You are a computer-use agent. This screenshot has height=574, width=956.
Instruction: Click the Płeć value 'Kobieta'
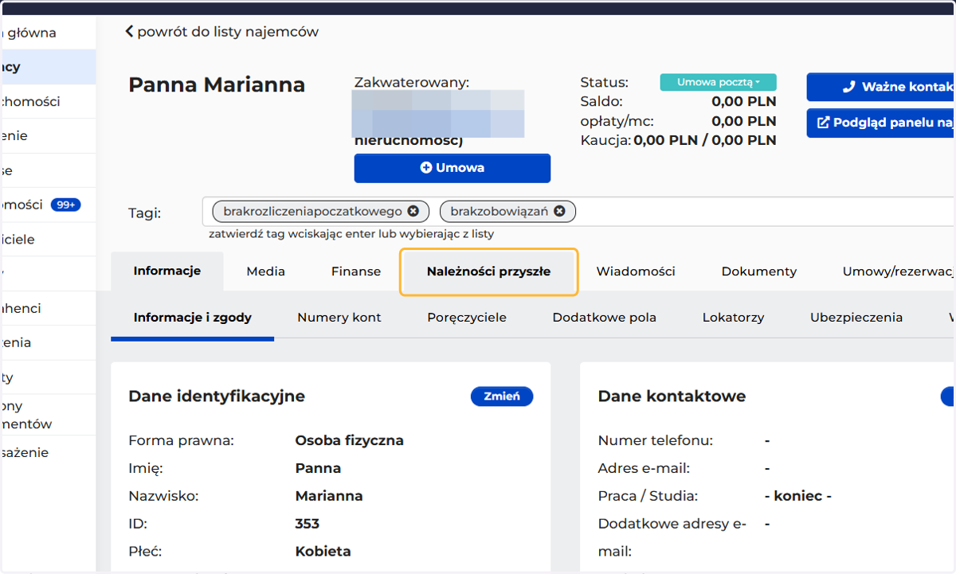pyautogui.click(x=323, y=552)
